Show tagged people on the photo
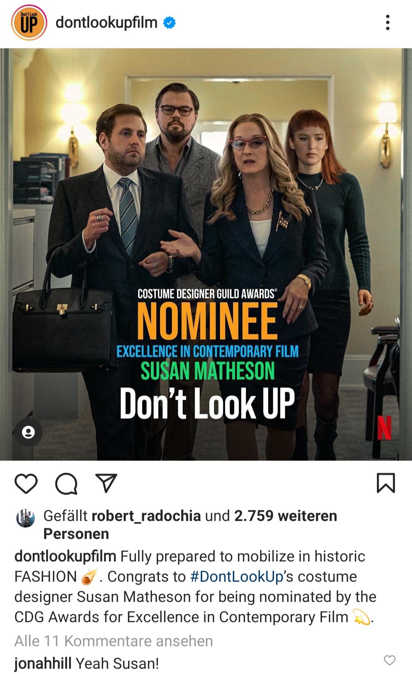The width and height of the screenshot is (412, 674). coord(28,432)
